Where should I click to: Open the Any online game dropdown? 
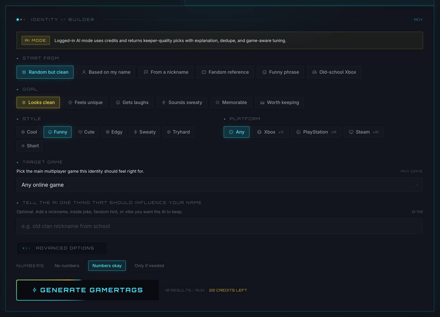click(220, 185)
